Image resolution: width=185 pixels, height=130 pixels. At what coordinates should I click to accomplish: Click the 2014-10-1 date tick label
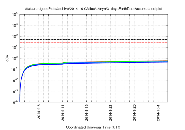point(158,113)
